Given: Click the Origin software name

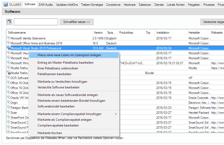Looking at the screenshot, I should pyautogui.click(x=14, y=103).
